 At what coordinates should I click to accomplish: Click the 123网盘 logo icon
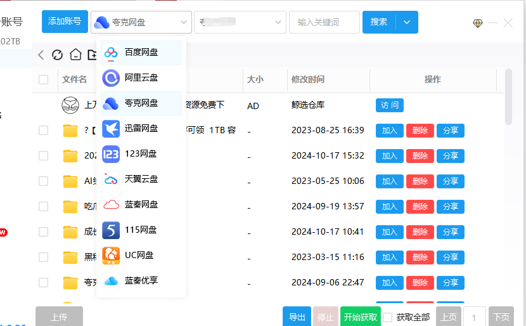111,154
